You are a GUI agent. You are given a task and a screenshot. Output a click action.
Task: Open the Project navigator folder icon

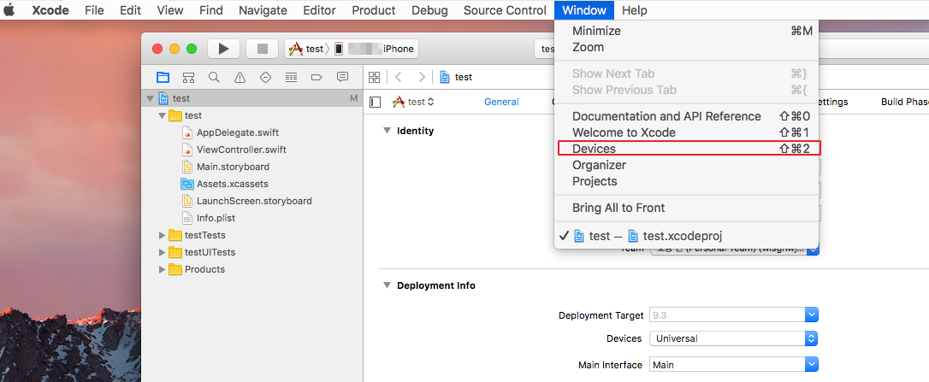tap(163, 78)
